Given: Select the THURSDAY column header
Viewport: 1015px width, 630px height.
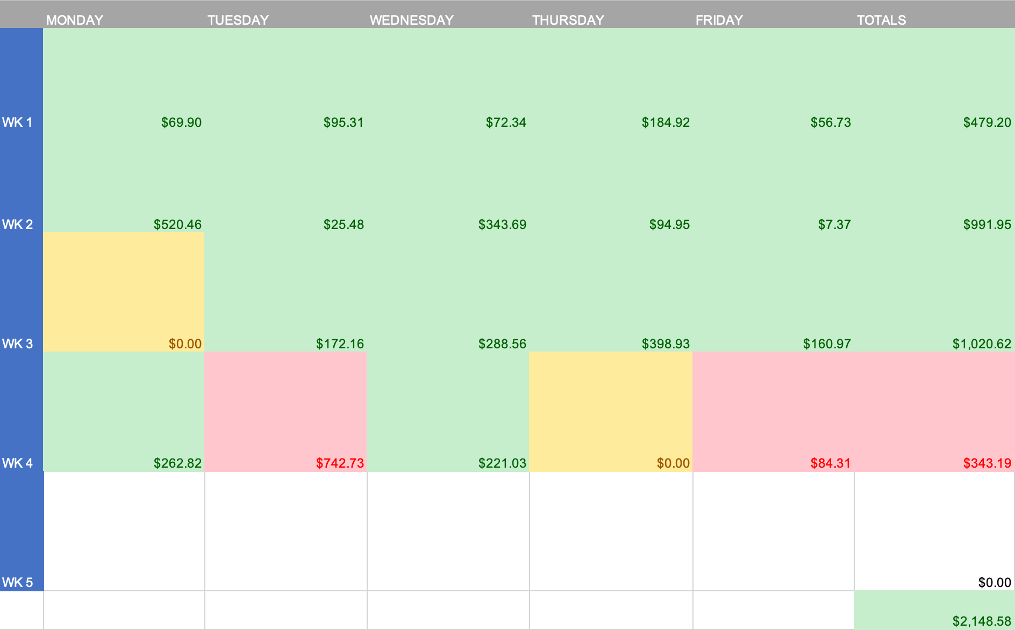Looking at the screenshot, I should 568,20.
